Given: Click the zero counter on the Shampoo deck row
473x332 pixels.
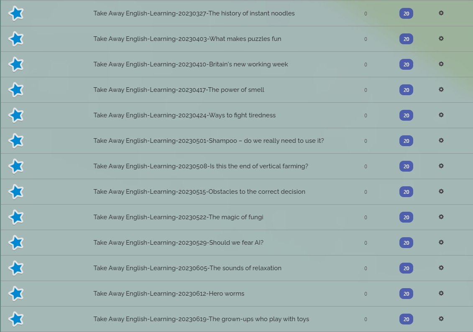Looking at the screenshot, I should pos(366,141).
